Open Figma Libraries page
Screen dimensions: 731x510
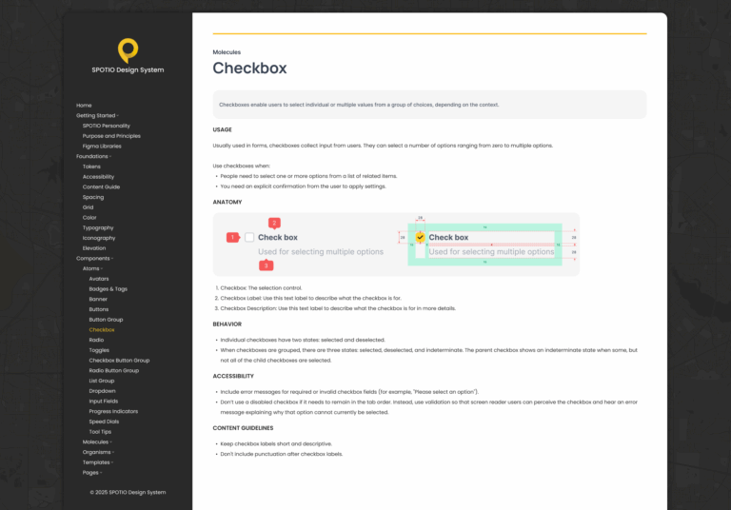pos(102,147)
